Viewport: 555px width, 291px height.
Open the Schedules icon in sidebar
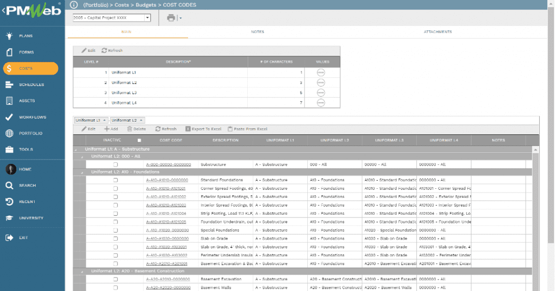click(9, 85)
